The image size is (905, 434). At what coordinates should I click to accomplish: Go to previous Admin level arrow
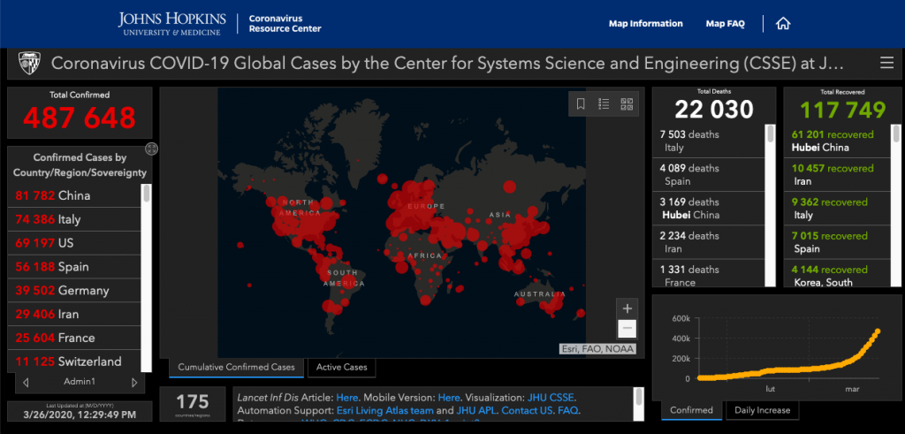click(25, 383)
